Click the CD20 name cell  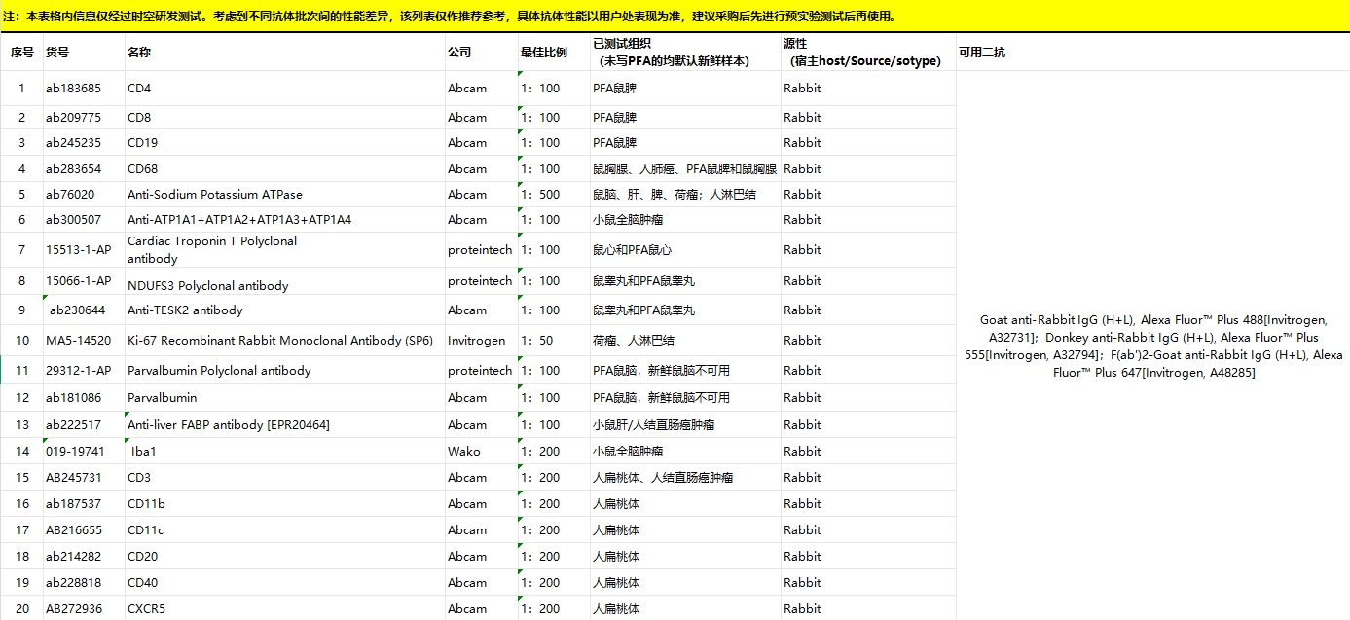pos(285,556)
